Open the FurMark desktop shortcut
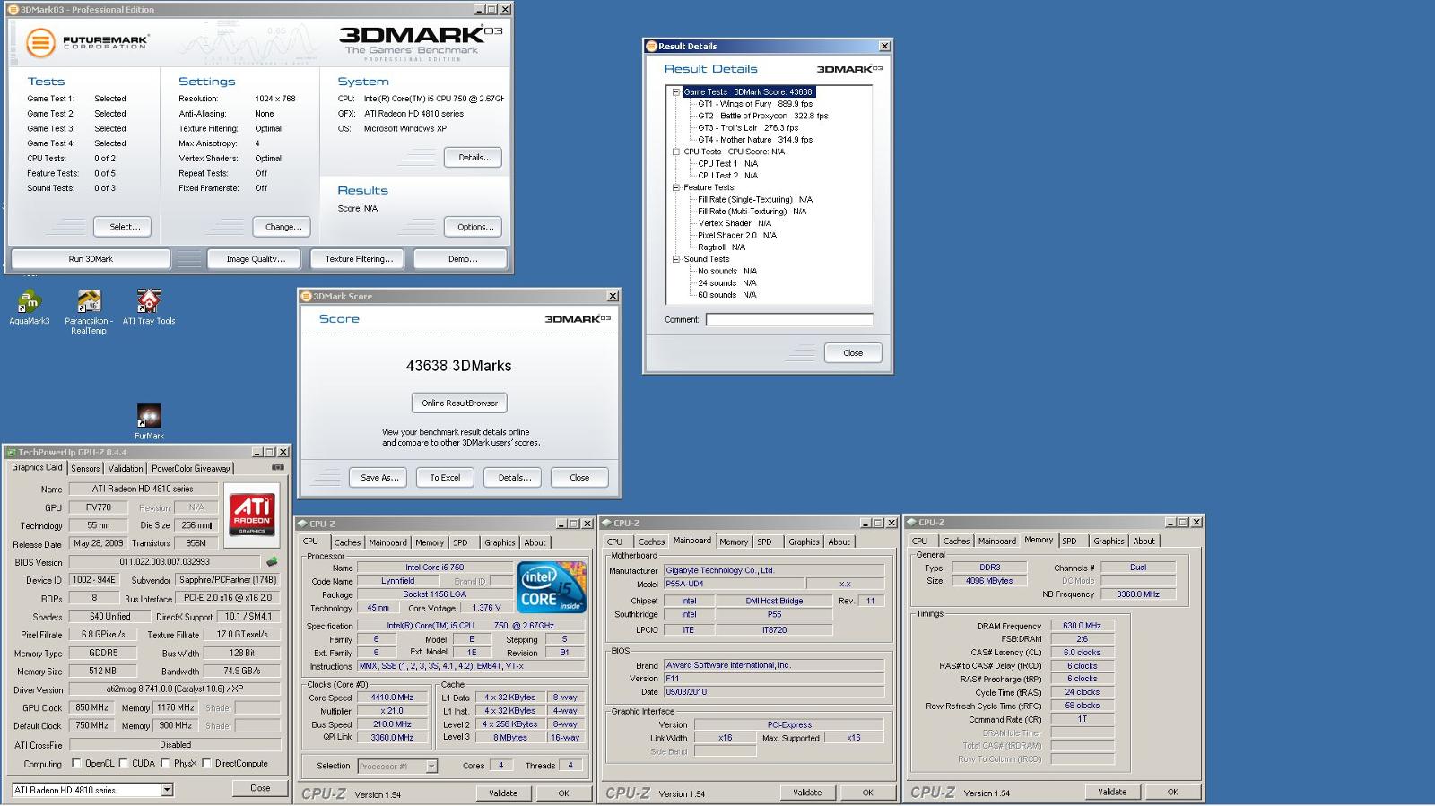The image size is (1435, 806). click(x=149, y=421)
